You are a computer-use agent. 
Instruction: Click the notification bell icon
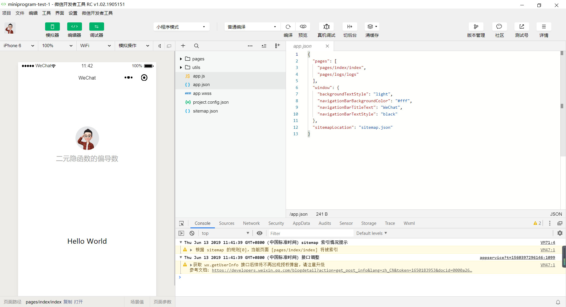[558, 302]
